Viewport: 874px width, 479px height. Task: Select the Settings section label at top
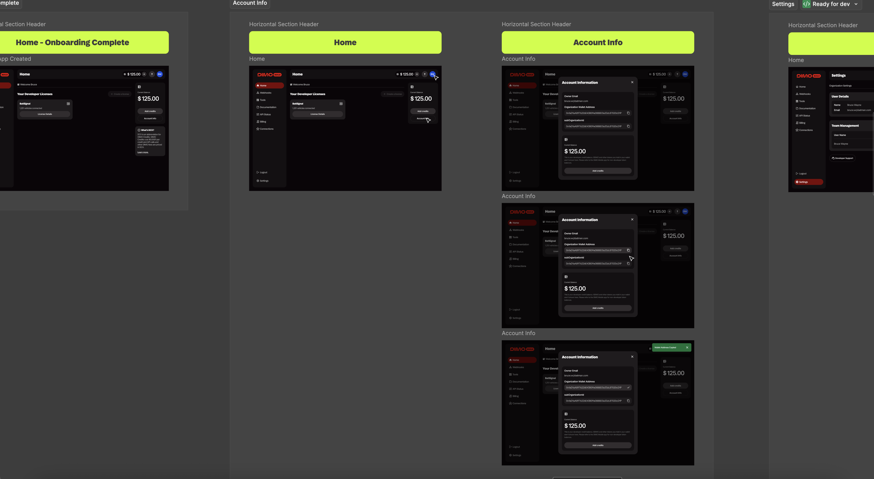pyautogui.click(x=783, y=4)
